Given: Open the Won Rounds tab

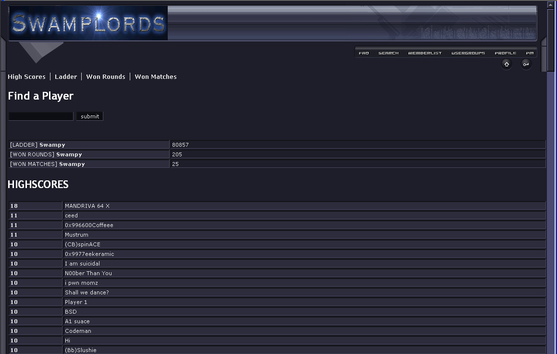Looking at the screenshot, I should click(106, 77).
